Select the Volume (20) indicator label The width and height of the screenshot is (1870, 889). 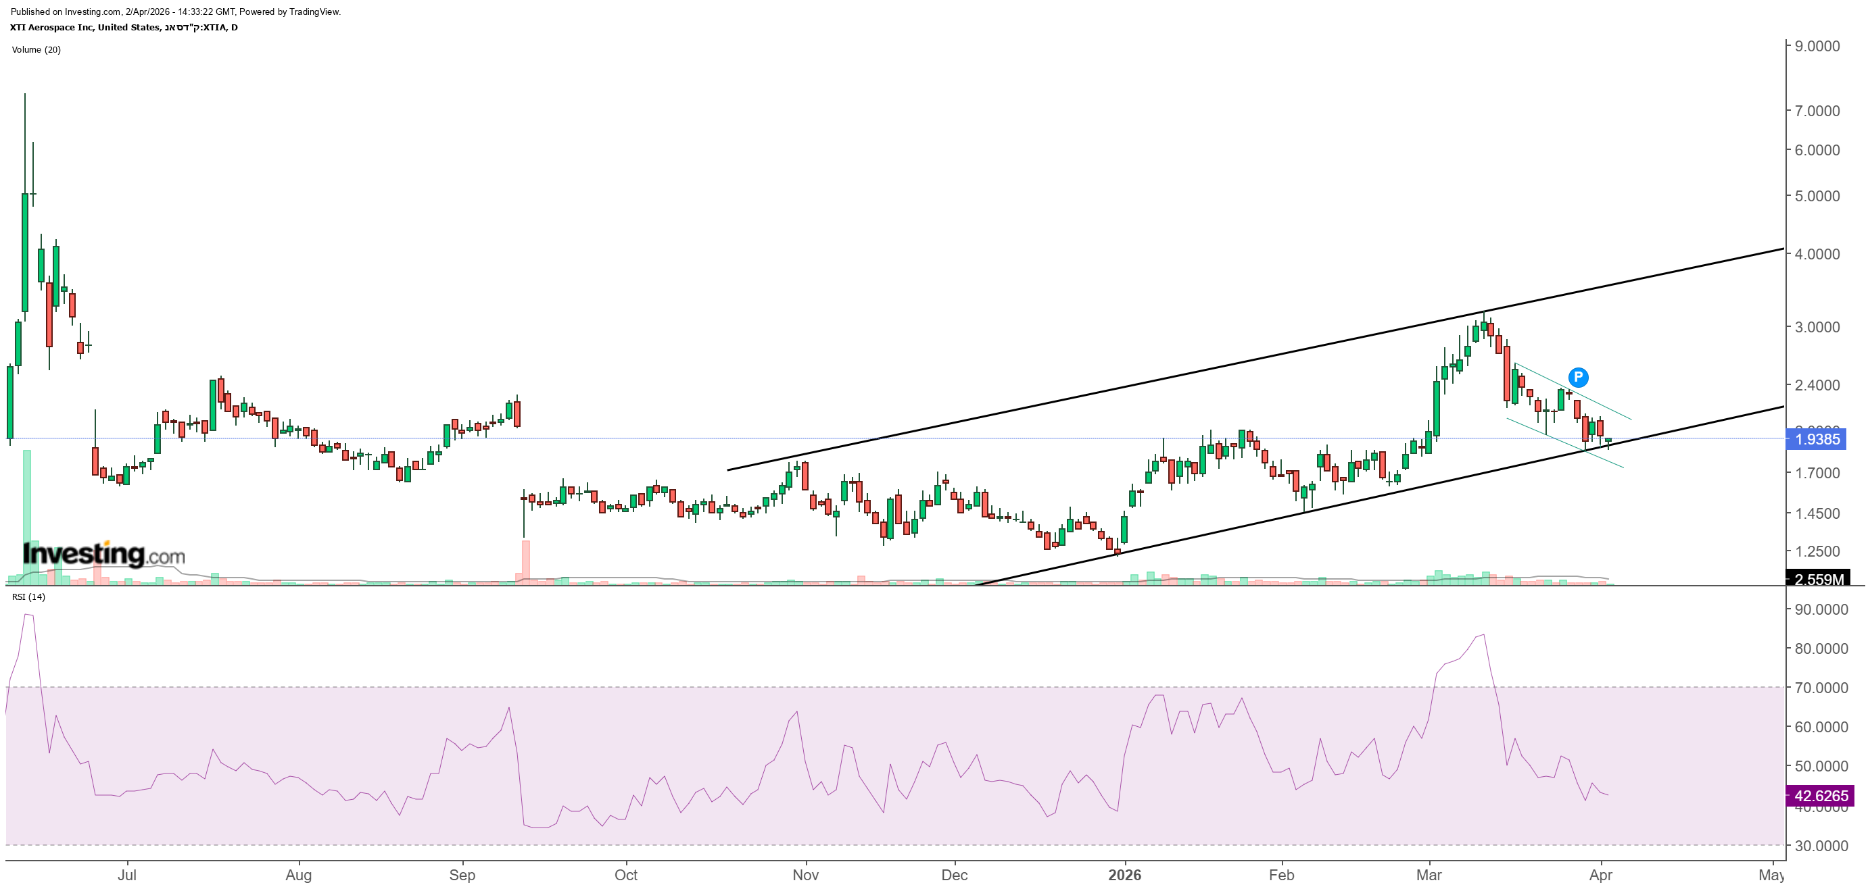(x=37, y=49)
